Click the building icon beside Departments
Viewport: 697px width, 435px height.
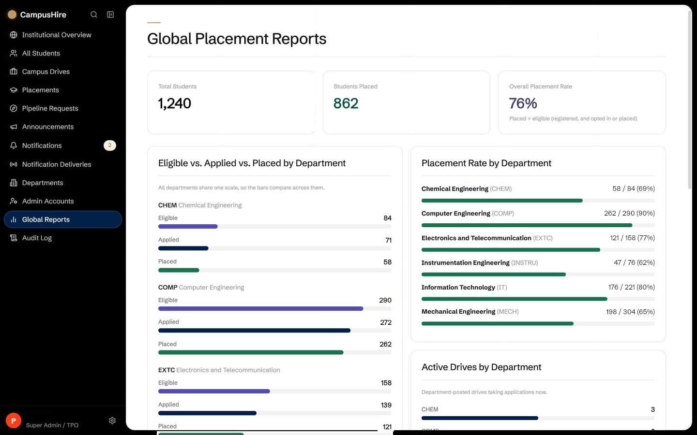point(14,183)
